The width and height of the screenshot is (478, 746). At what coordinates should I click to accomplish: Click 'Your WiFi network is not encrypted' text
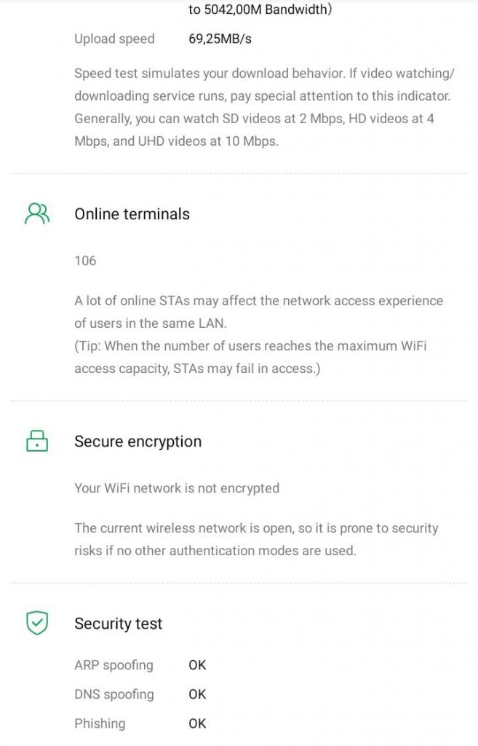click(x=177, y=488)
